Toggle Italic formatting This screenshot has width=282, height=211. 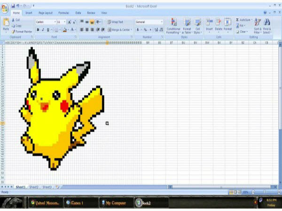click(x=43, y=30)
